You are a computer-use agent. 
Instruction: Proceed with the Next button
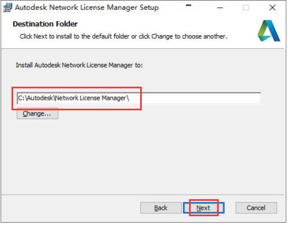(x=204, y=209)
